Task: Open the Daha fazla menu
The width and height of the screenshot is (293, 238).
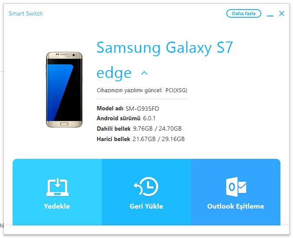Action: pos(244,13)
